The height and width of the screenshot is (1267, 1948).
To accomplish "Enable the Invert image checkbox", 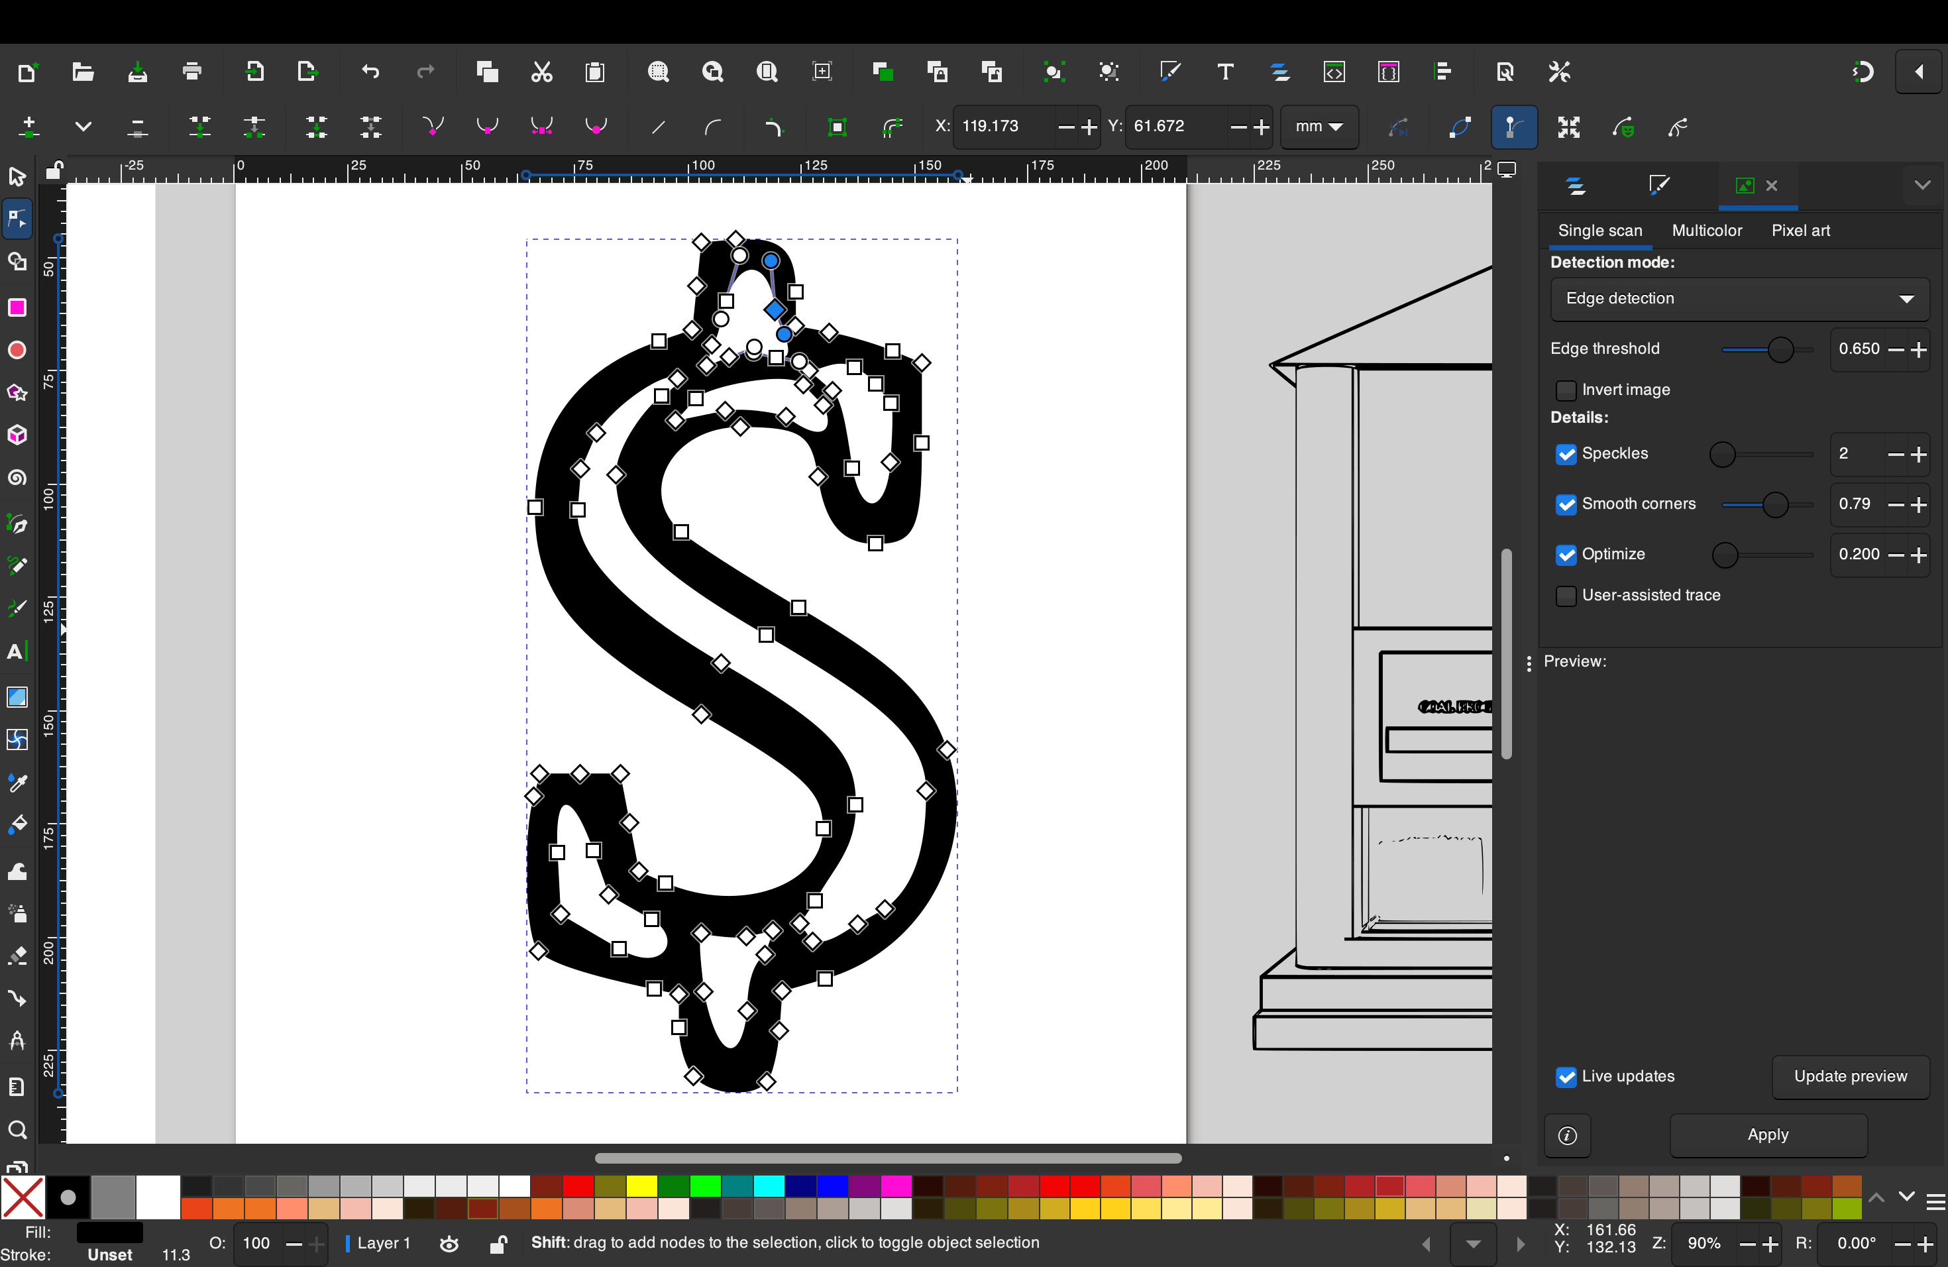I will [x=1565, y=390].
